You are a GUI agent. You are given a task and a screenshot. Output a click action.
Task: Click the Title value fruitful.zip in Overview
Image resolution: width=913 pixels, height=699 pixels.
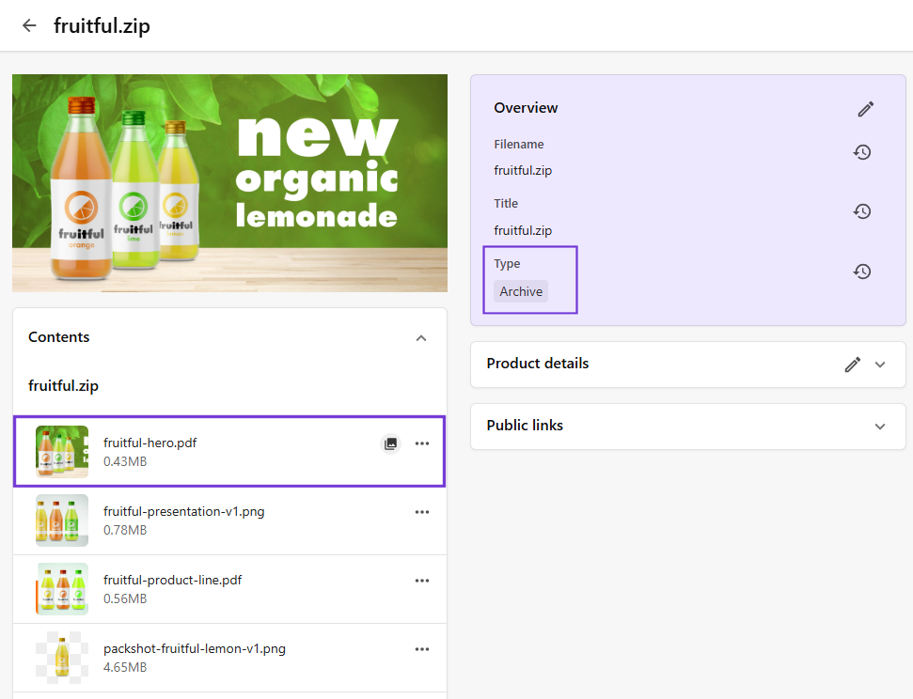523,230
